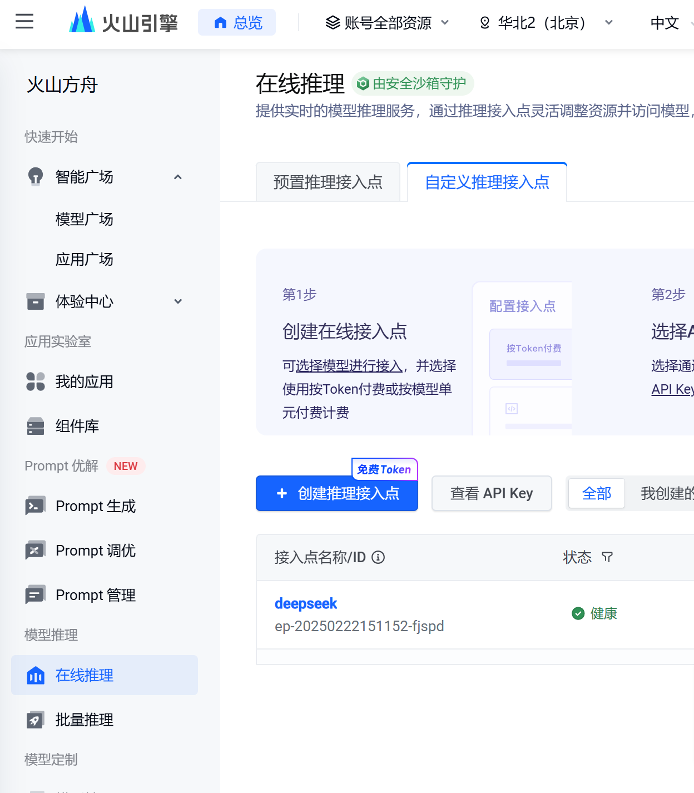
Task: Switch to 自定义推理接入点 tab
Action: (x=487, y=182)
